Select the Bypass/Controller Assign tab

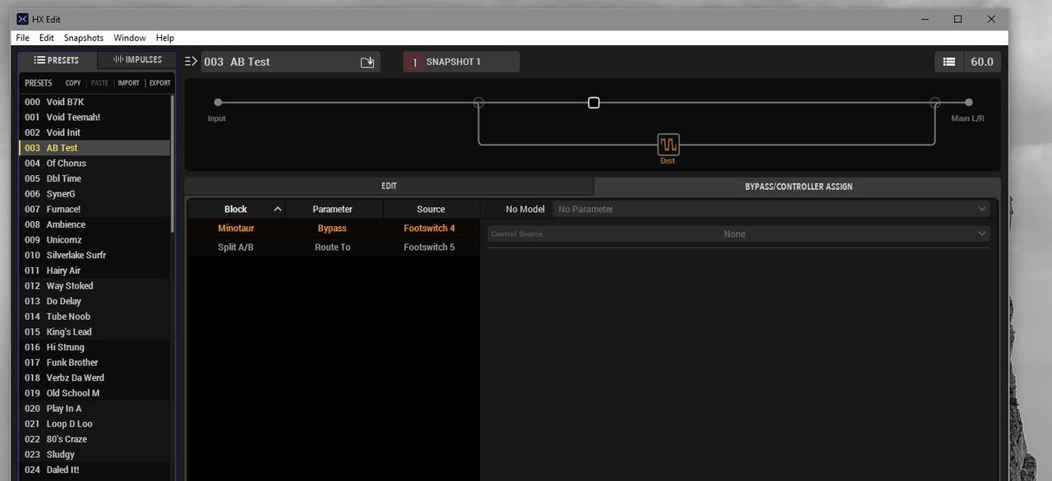click(x=798, y=187)
